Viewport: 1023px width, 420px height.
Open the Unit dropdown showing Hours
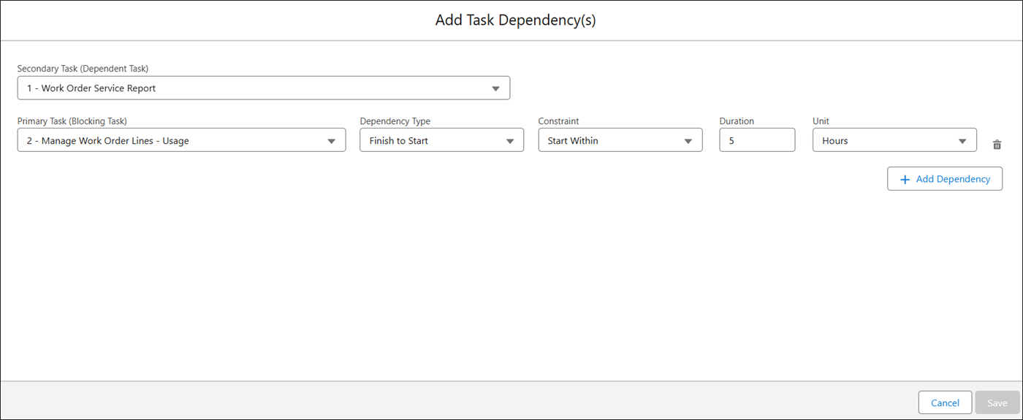[x=894, y=140]
